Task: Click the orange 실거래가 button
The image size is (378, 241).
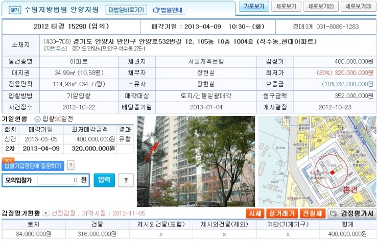Action: coord(282,213)
